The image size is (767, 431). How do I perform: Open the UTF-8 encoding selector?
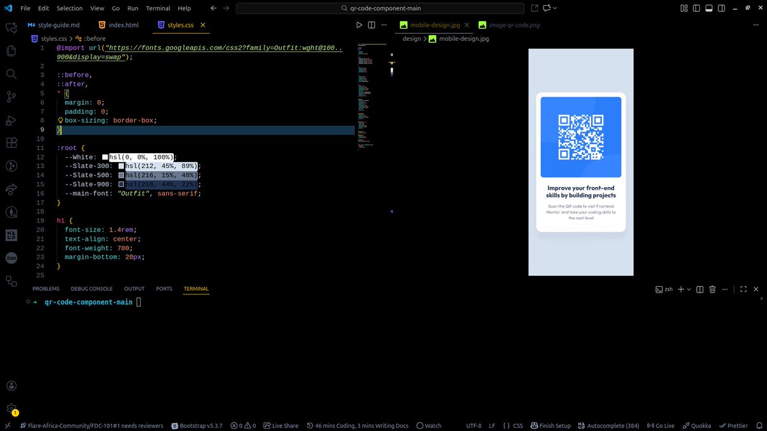pos(474,425)
